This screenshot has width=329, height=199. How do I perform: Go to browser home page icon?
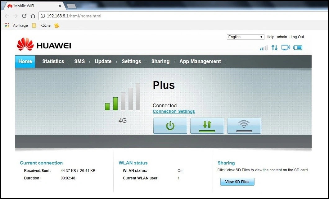point(33,16)
